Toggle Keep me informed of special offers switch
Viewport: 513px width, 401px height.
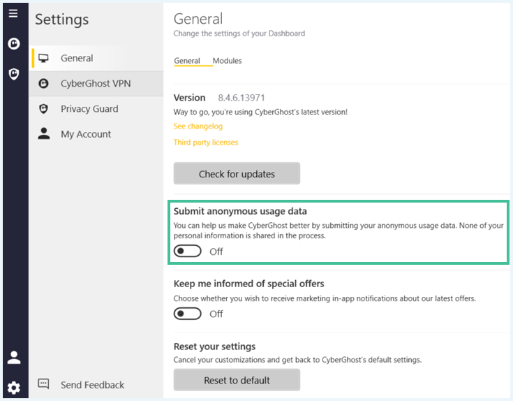point(188,314)
